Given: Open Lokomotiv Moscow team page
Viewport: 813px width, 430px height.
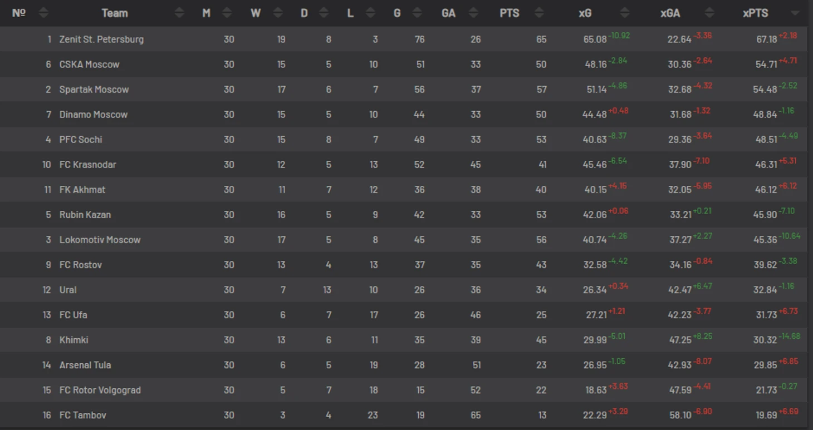Looking at the screenshot, I should (100, 240).
